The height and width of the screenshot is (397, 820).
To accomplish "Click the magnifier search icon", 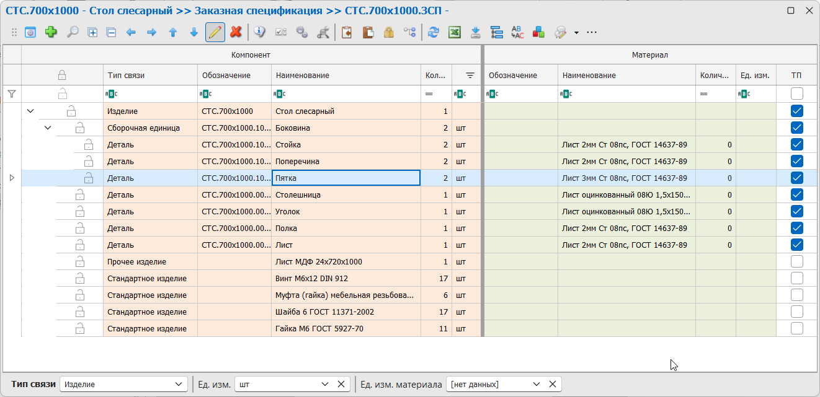I will [x=73, y=32].
